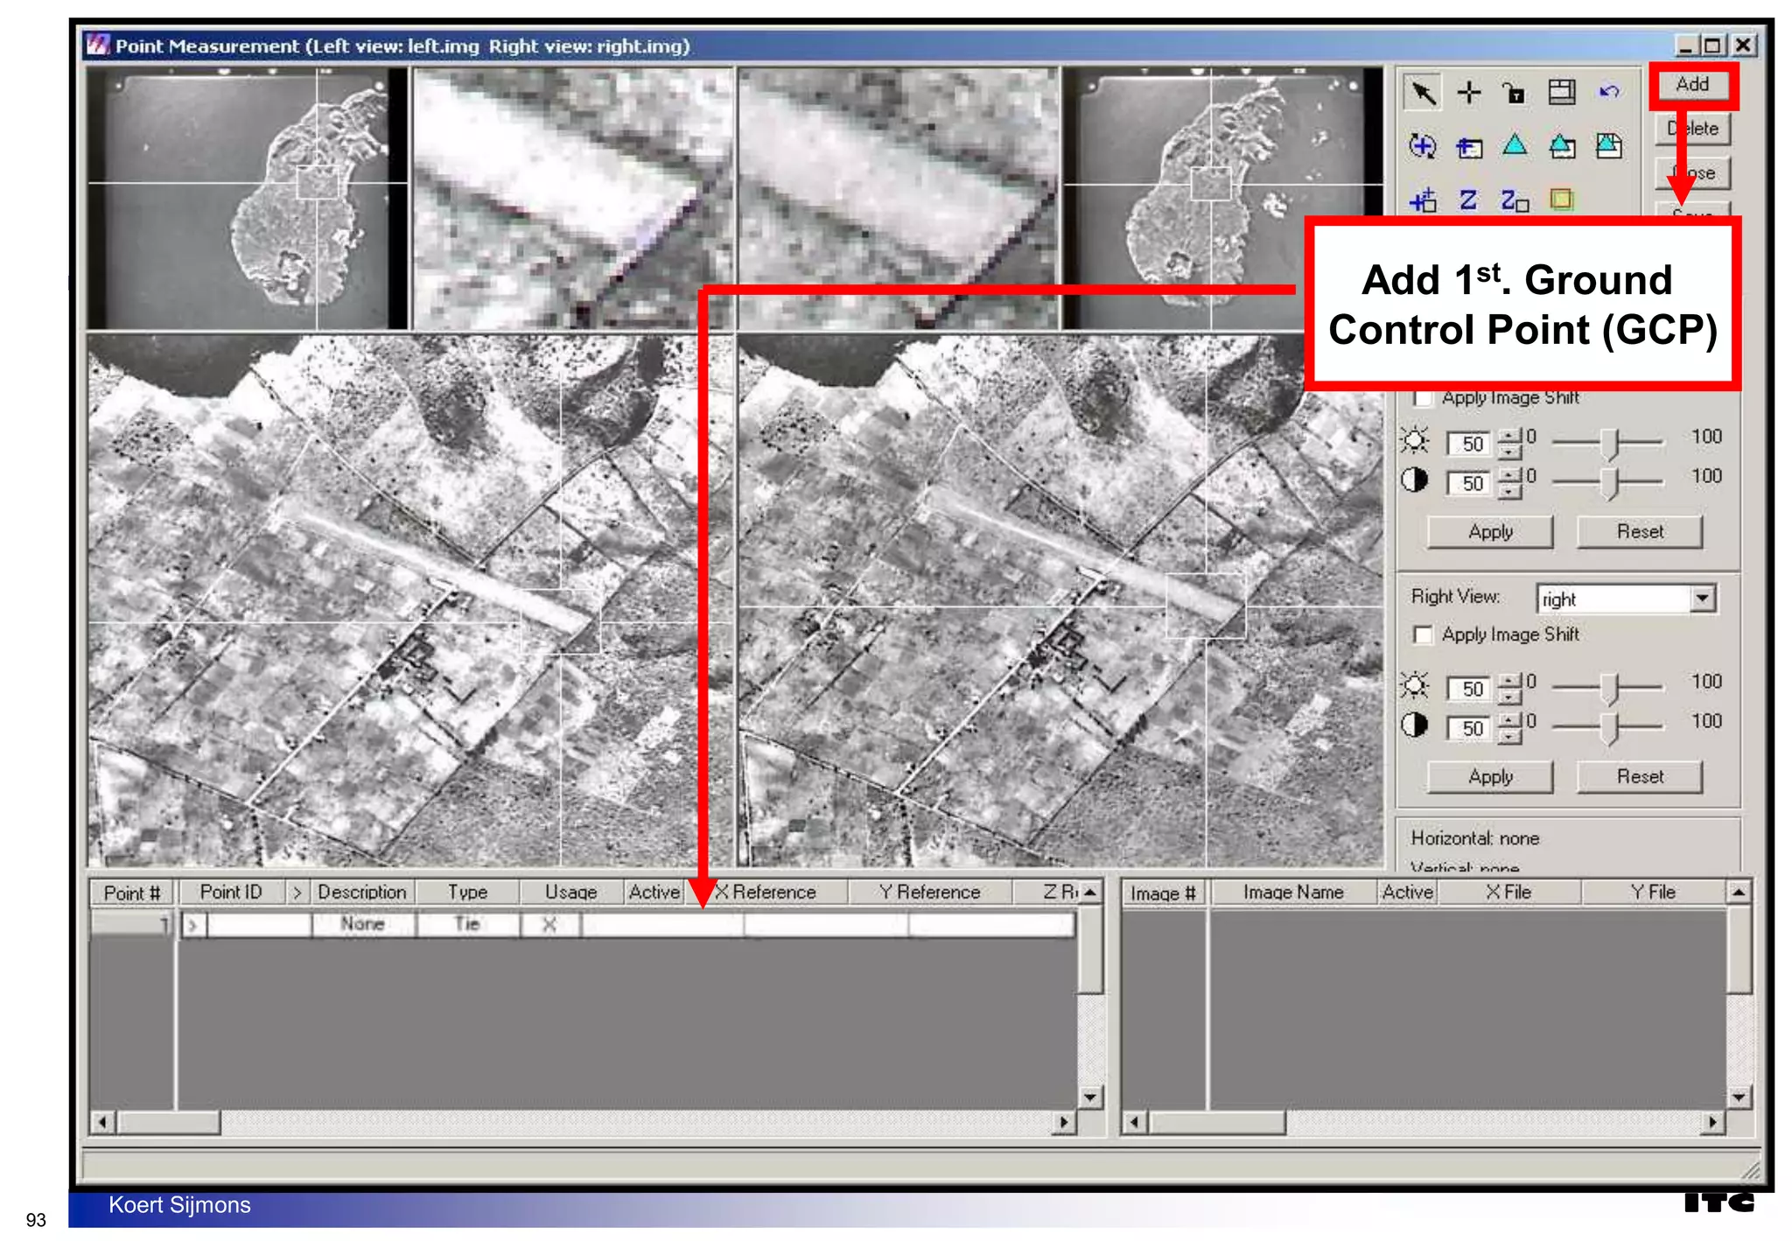Viewport: 1792px width, 1241px height.
Task: Toggle Active X mark in point row 1
Action: pos(549,924)
